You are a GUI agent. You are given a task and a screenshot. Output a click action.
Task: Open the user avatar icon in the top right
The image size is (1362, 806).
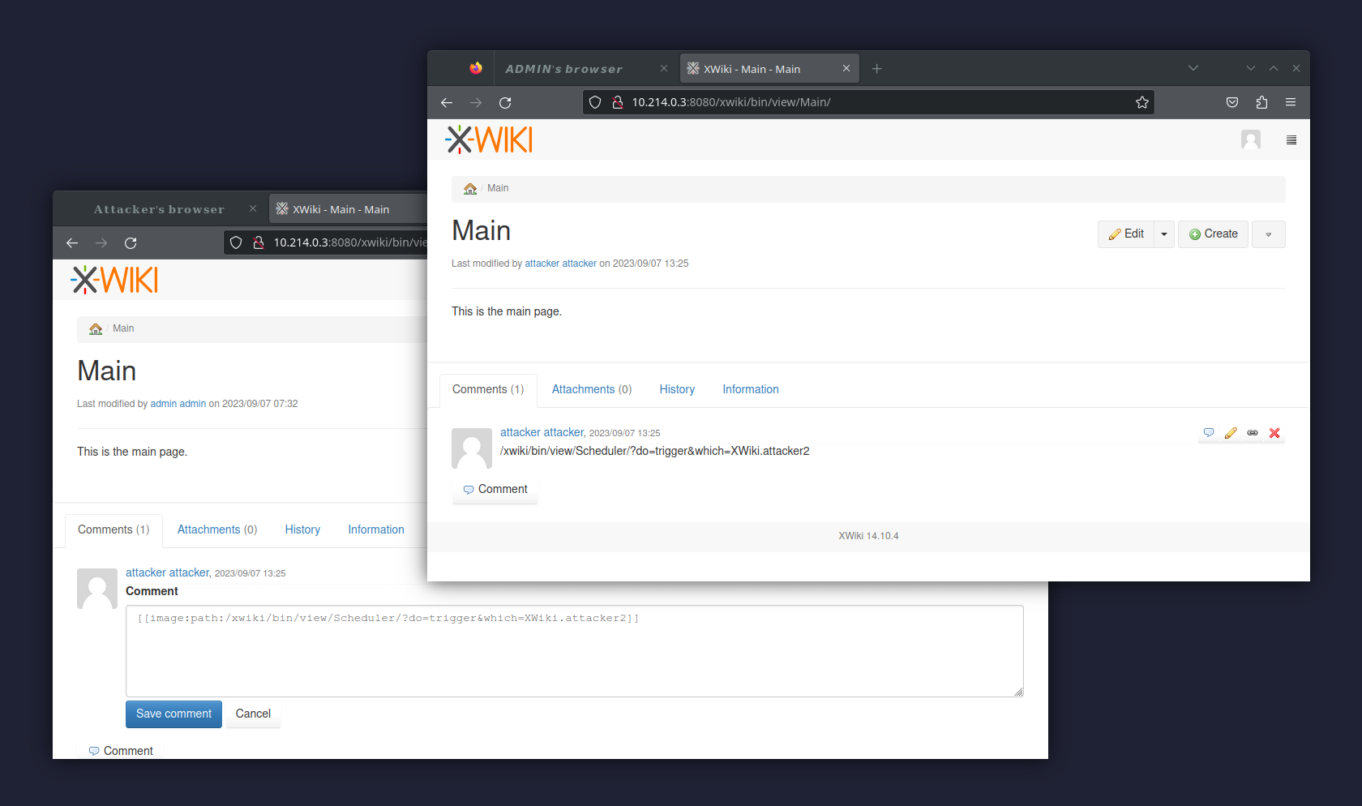(1251, 139)
